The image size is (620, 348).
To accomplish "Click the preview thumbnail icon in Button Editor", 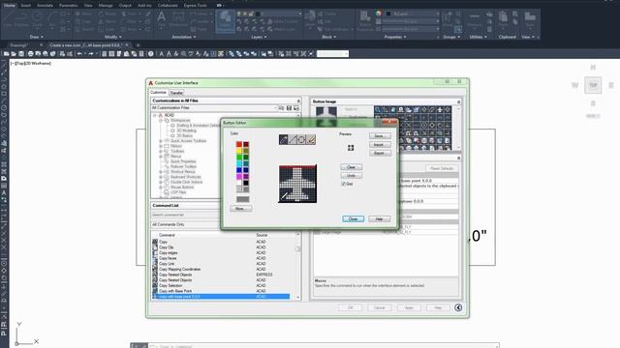I will (351, 148).
